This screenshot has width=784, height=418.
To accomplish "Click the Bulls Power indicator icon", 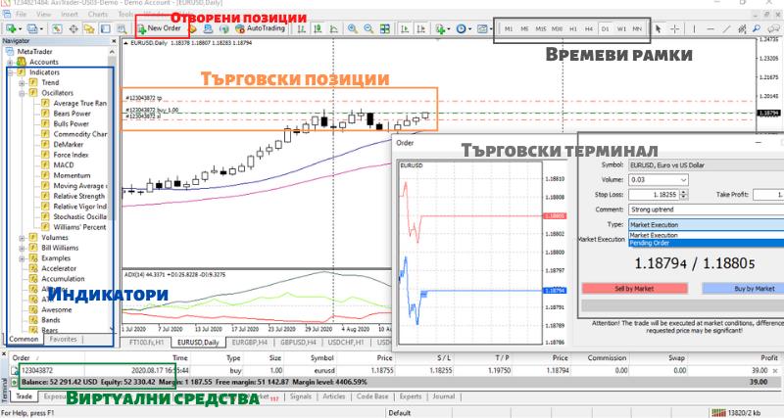I will click(45, 124).
